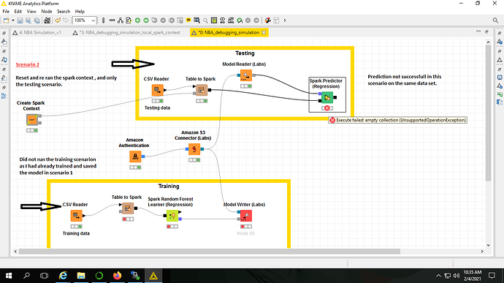This screenshot has height=283, width=504.
Task: Select the Testing data CSV Reader node
Action: (x=158, y=90)
